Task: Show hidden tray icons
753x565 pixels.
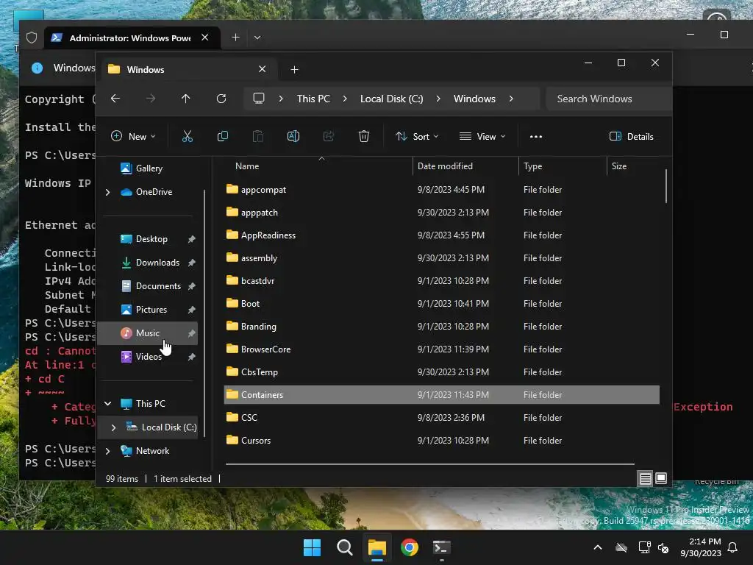Action: (x=598, y=547)
